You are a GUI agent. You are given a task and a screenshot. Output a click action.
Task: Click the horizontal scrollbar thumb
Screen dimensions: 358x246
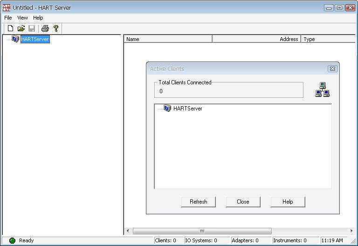202,231
